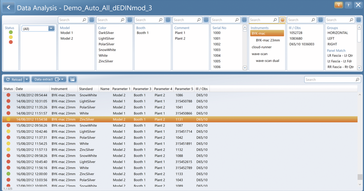Select Plant 2 in Comment list
Viewport: 364px width, 191px height.
(x=180, y=38)
